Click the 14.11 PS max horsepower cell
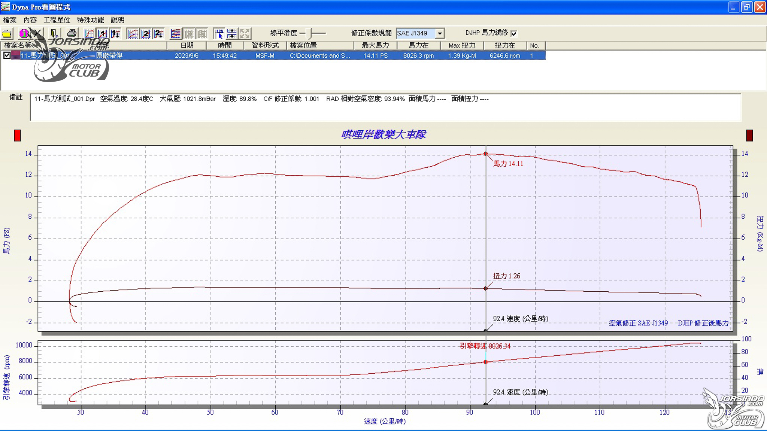This screenshot has width=767, height=431. coord(375,55)
